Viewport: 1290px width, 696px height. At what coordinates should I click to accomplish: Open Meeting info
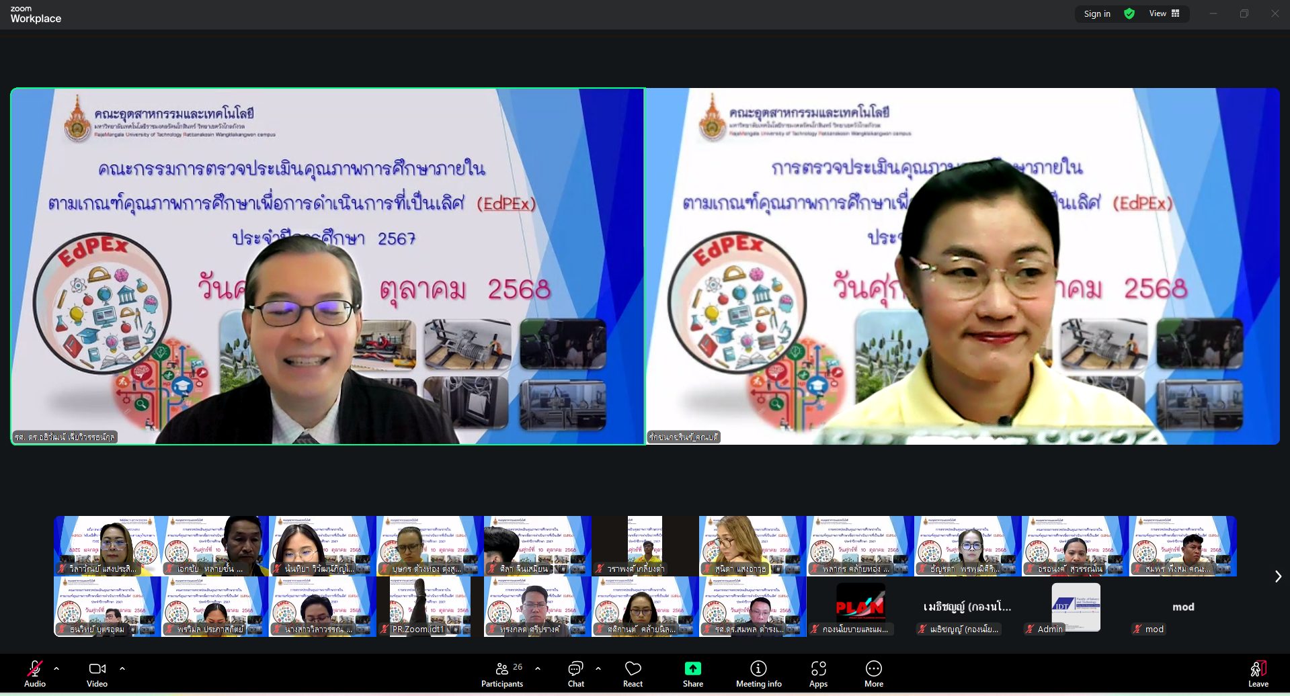coord(758,673)
